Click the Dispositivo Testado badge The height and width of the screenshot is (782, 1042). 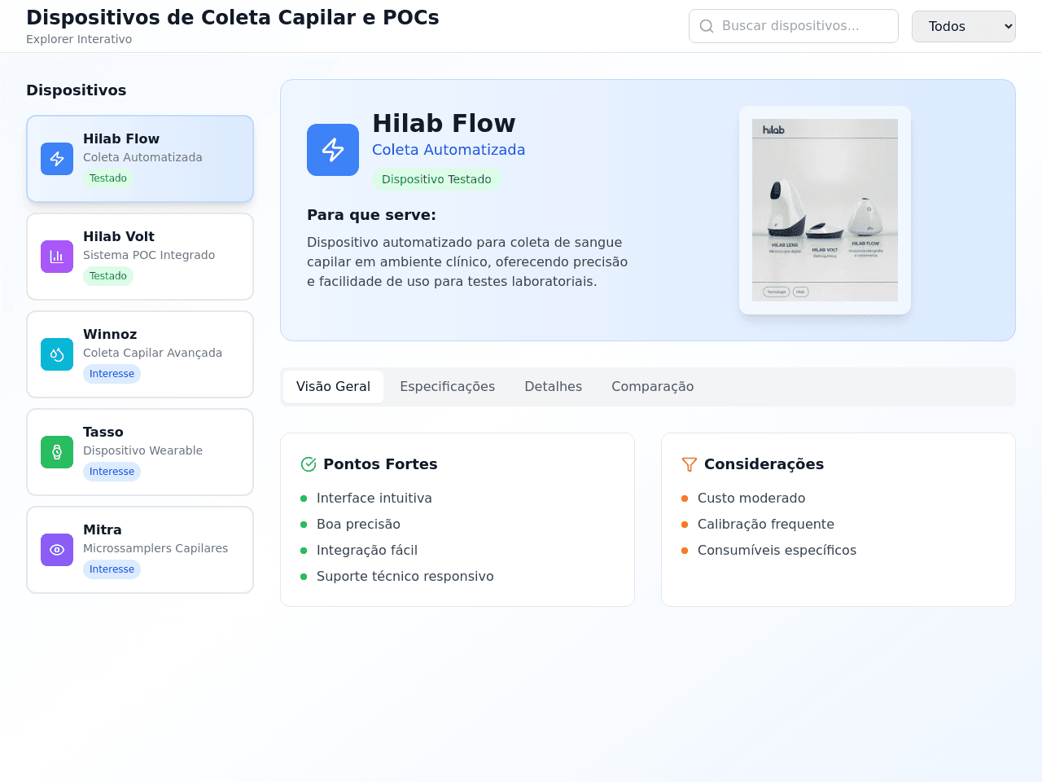tap(436, 179)
